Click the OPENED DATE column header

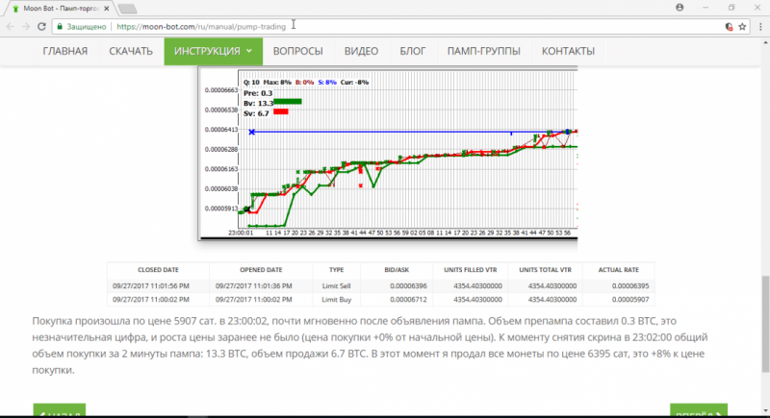pyautogui.click(x=261, y=270)
